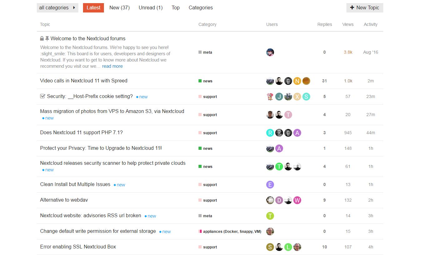Click magenta W avatar on webdav row
The image size is (436, 255).
point(297,200)
